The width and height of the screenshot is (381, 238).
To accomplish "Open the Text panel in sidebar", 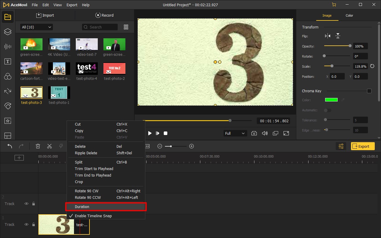I will click(7, 61).
